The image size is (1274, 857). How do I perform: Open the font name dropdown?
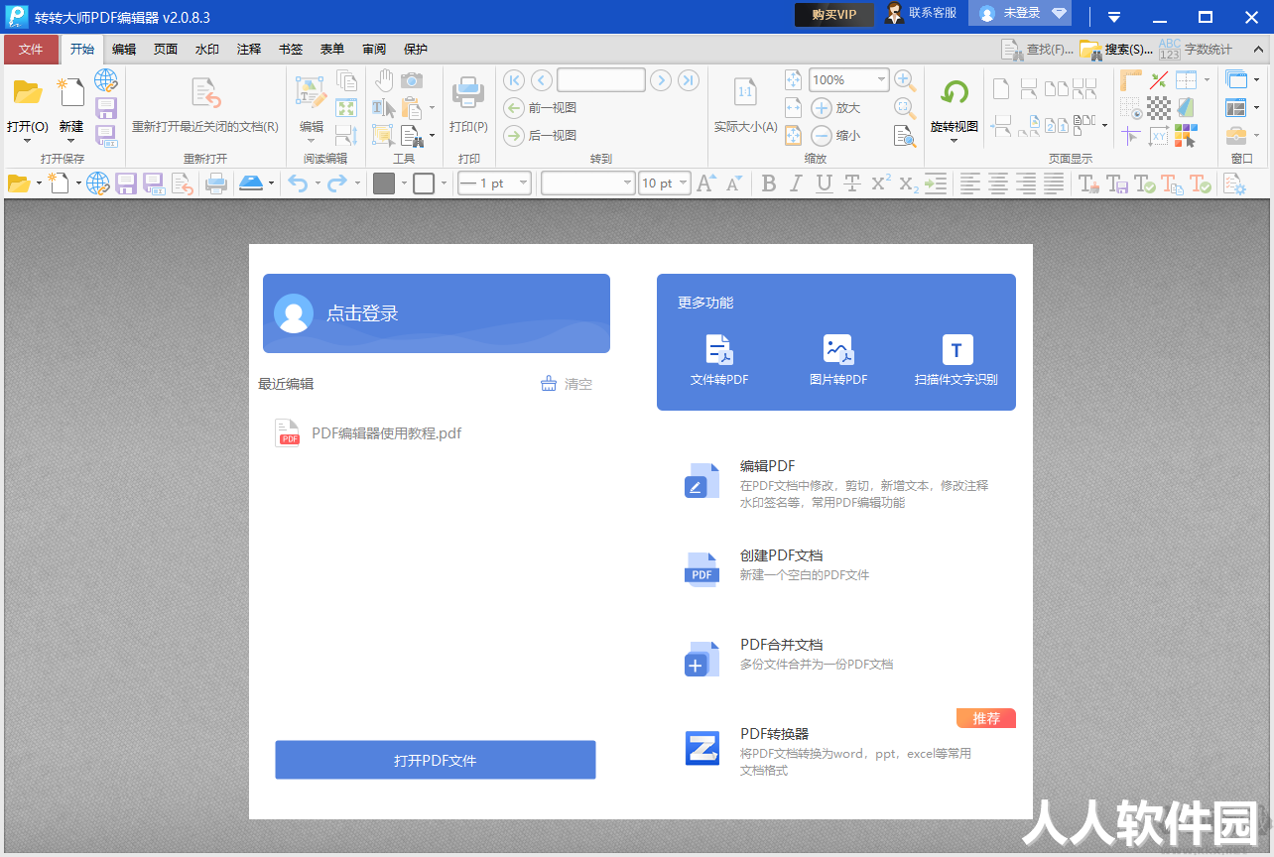click(x=627, y=183)
